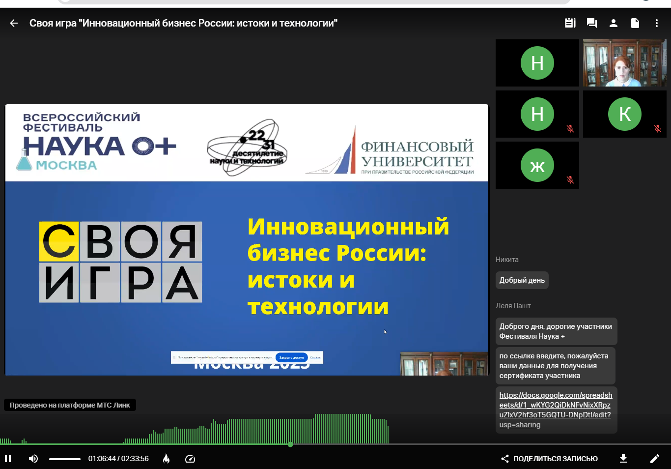The image size is (671, 469).
Task: Click participant tile with letter К
Action: [624, 114]
